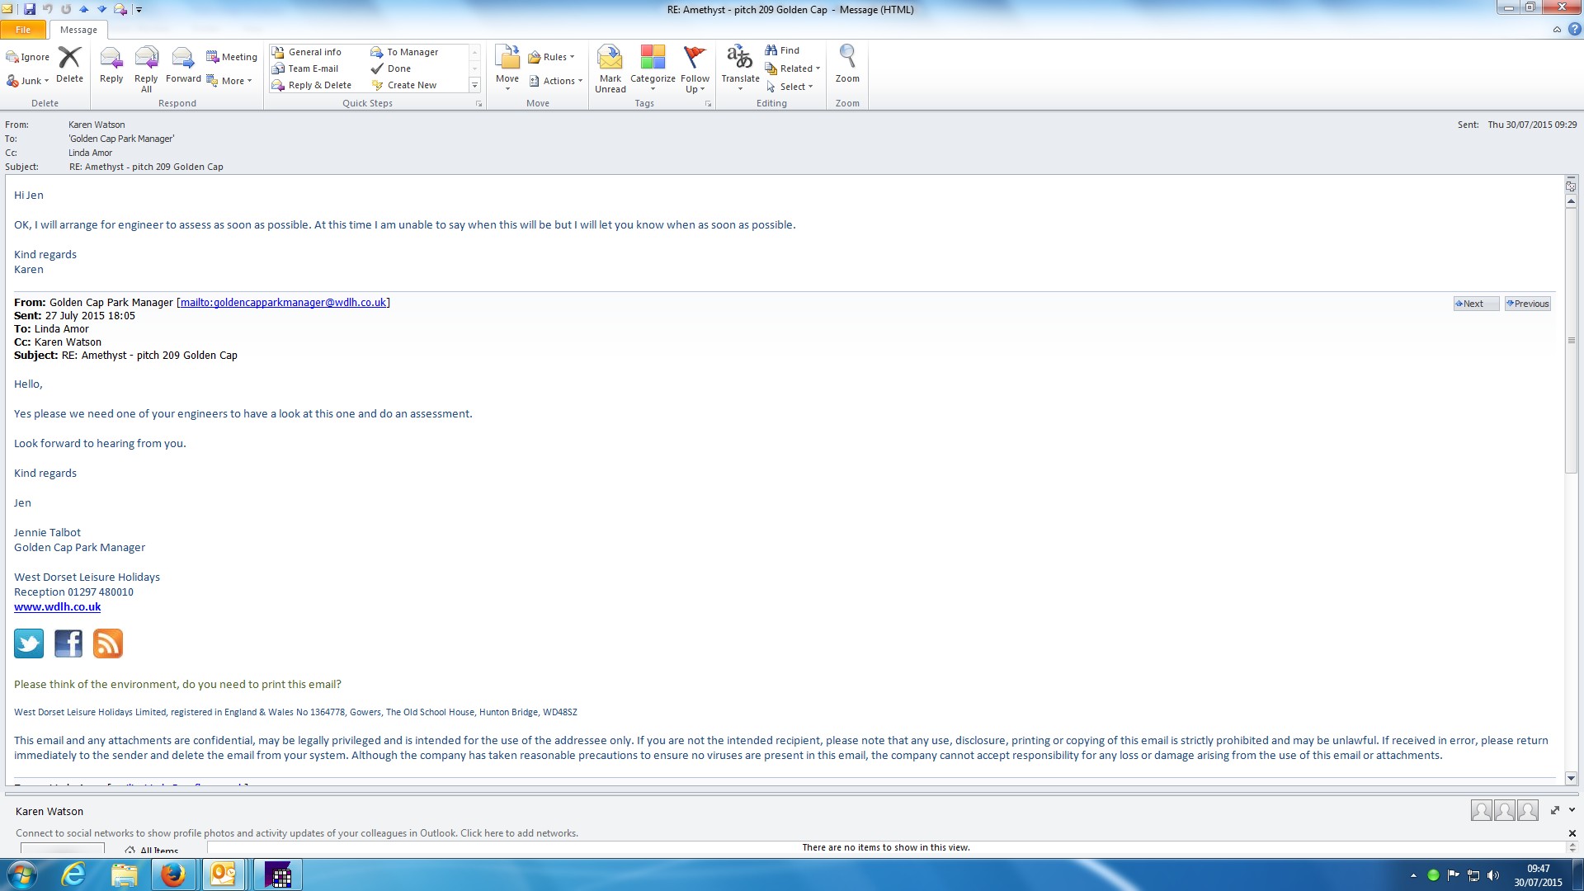Go to the Next message button
The image size is (1584, 891).
point(1475,304)
